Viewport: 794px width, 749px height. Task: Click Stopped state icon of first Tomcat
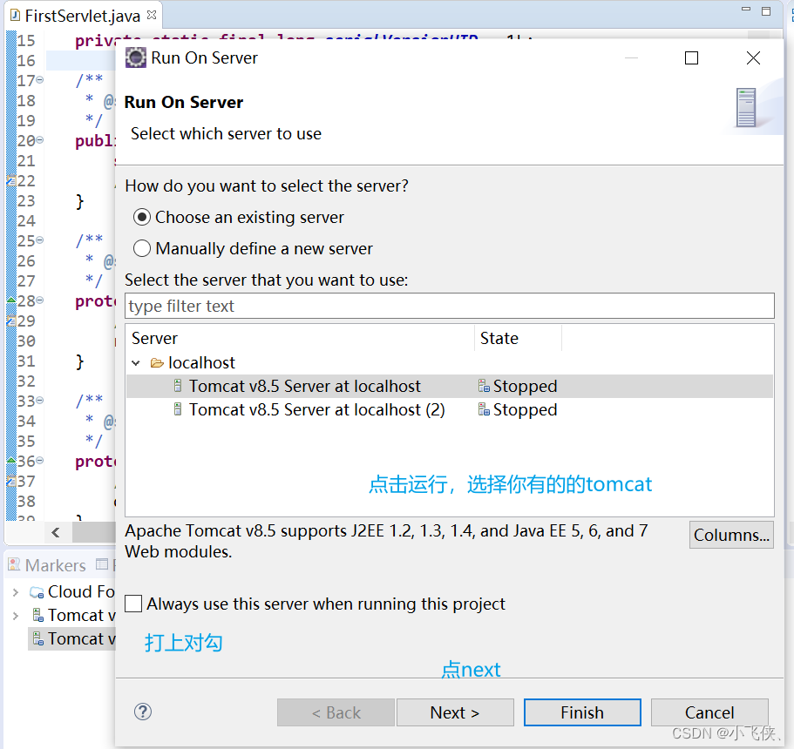pos(484,386)
